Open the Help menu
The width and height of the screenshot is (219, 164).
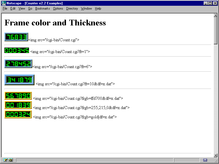(x=98, y=8)
